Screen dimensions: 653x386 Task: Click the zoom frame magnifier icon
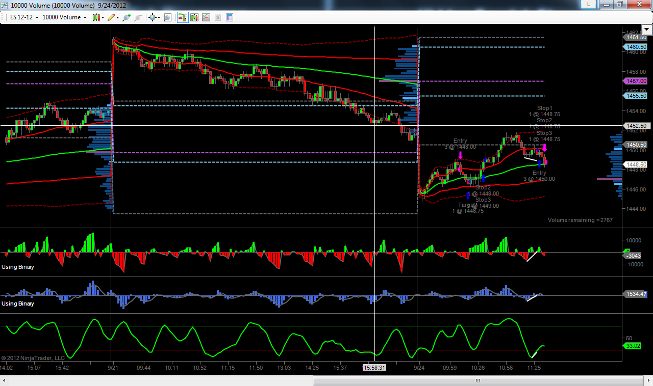[167, 17]
